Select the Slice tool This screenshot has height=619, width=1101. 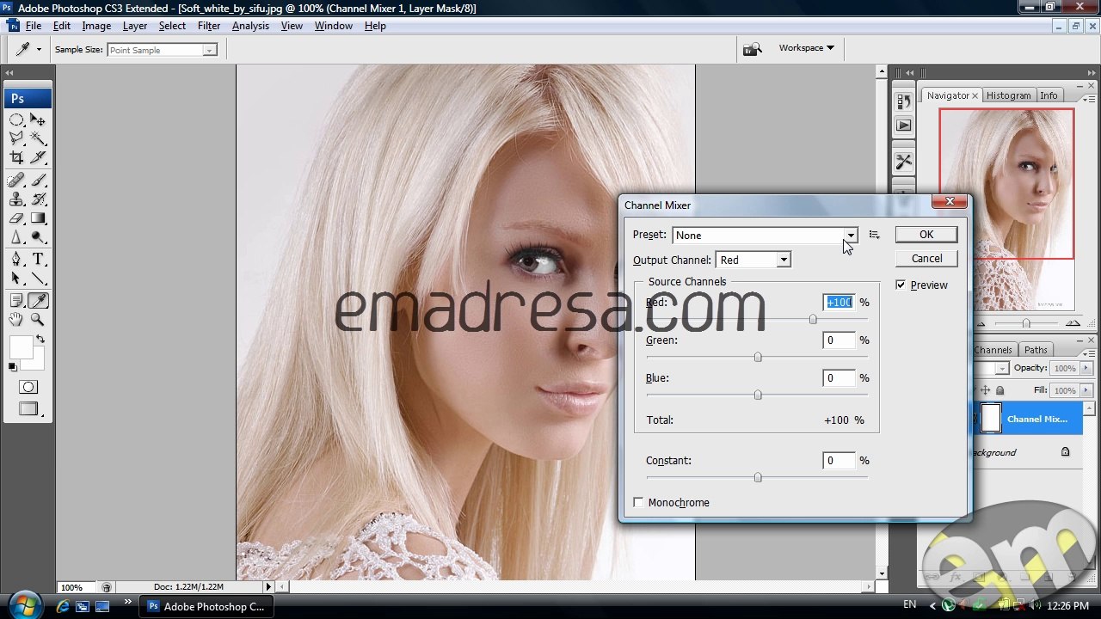[x=38, y=157]
